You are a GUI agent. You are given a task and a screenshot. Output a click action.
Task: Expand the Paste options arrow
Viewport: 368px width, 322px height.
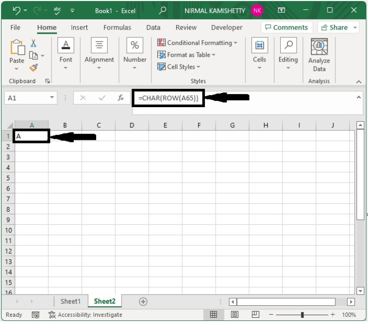tap(16, 69)
